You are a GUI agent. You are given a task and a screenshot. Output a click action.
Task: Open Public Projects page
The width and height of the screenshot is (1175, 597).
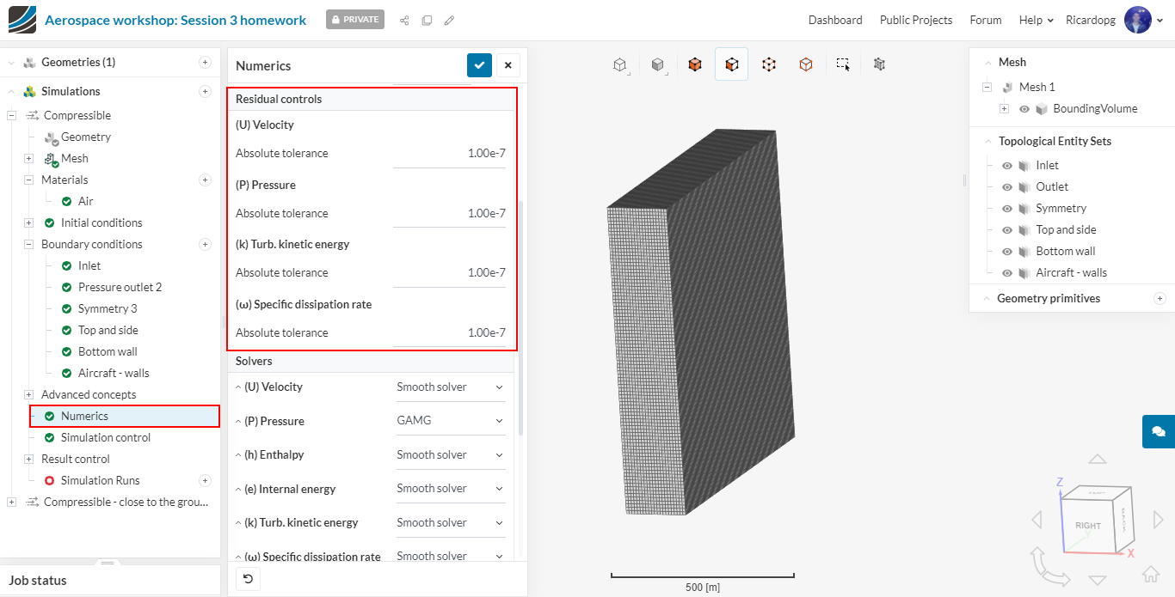click(x=916, y=20)
